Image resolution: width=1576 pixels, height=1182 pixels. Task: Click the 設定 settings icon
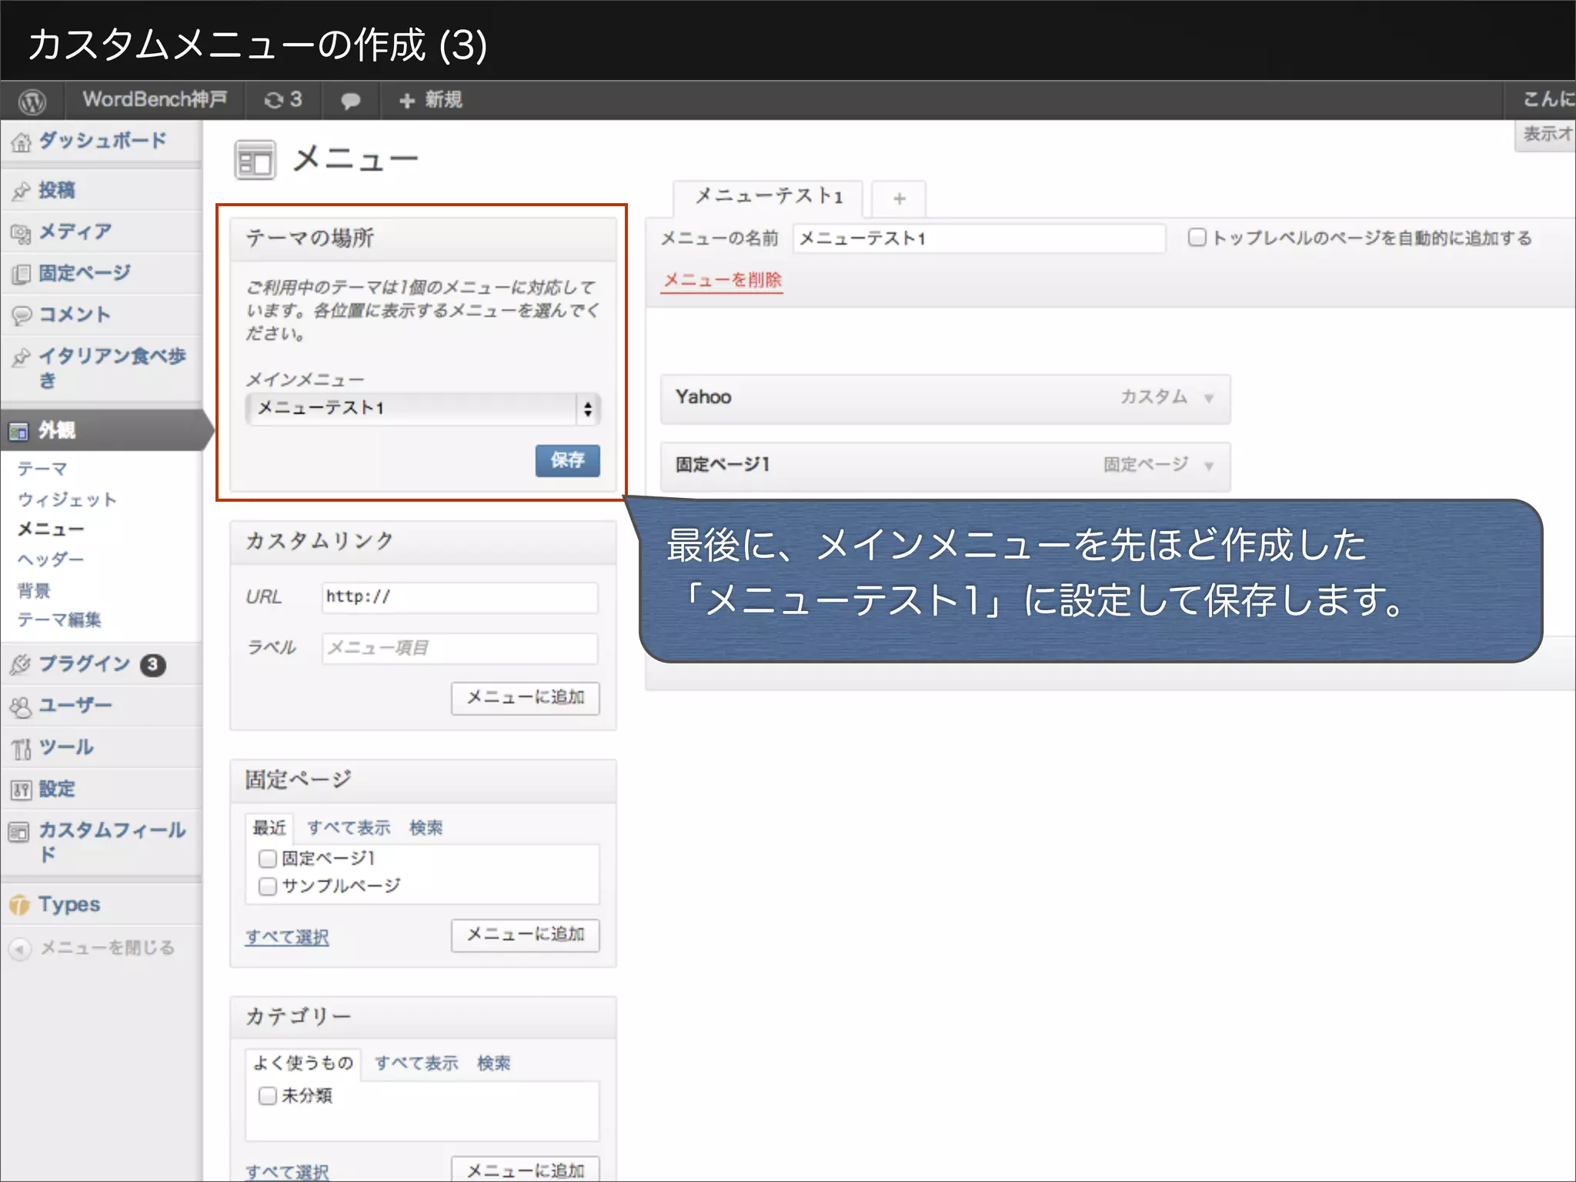coord(21,790)
